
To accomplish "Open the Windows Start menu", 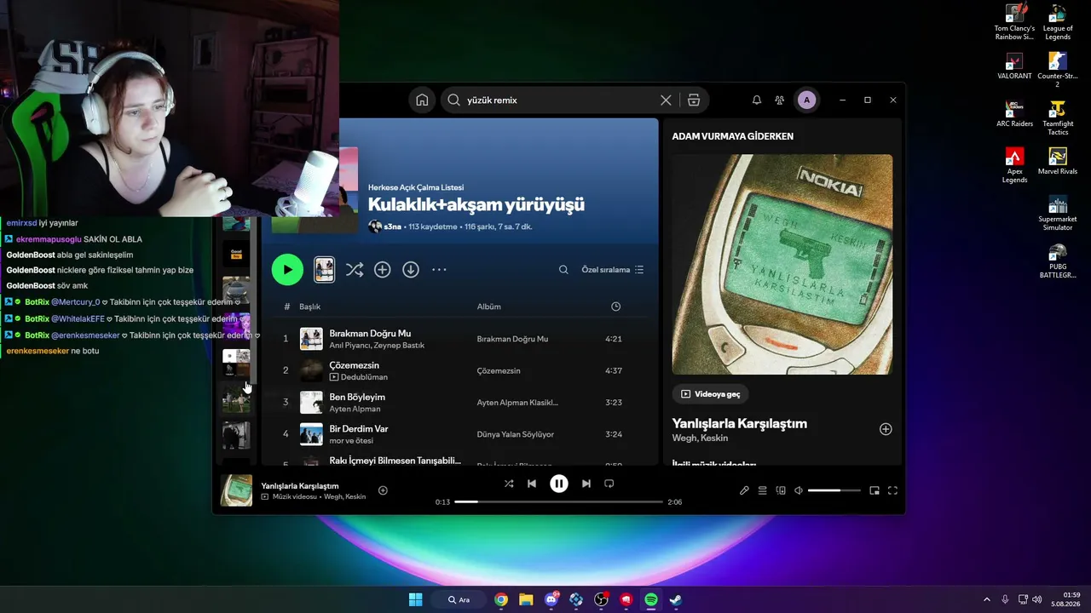I will coord(415,599).
